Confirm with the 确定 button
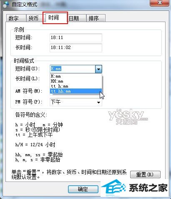This screenshot has width=171, height=199. 83,189
